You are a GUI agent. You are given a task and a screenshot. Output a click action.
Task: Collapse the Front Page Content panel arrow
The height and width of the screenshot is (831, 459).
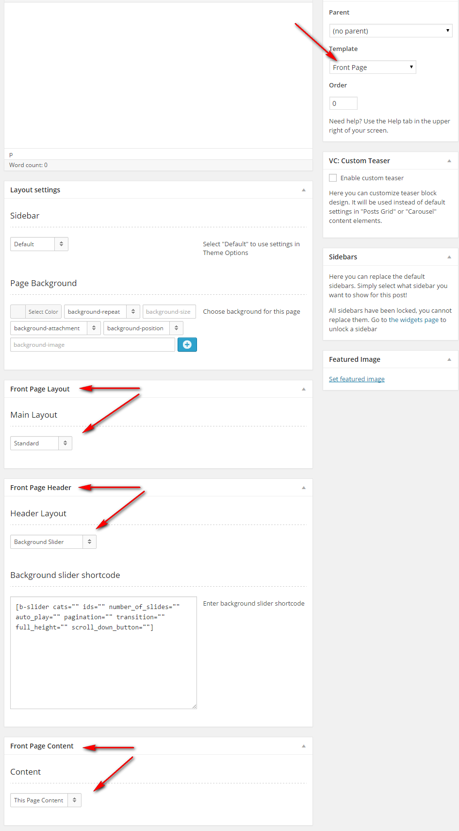pyautogui.click(x=304, y=746)
